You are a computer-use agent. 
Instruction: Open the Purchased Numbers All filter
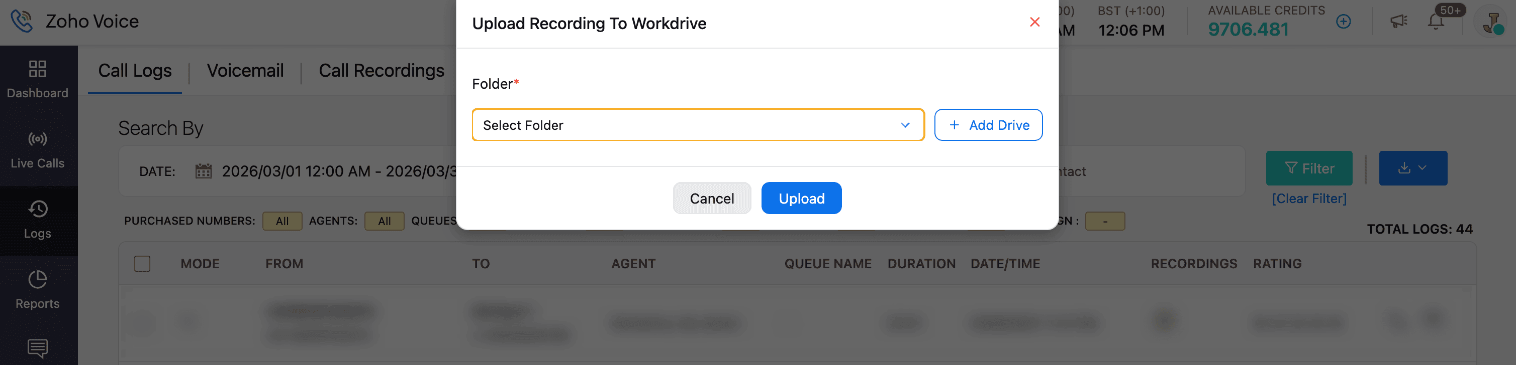(282, 221)
